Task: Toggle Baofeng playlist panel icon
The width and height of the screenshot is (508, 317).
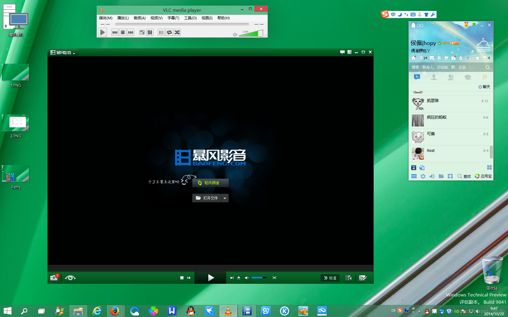Action: point(348,278)
